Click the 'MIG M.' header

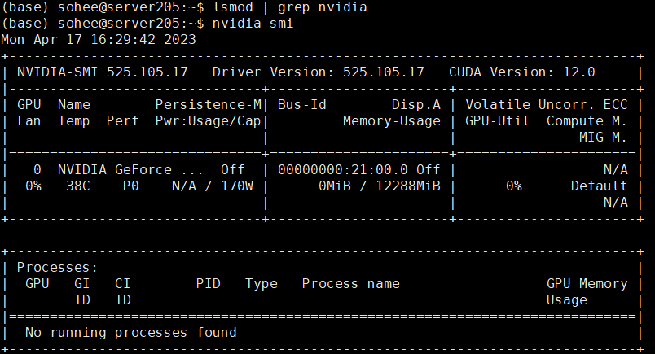click(603, 138)
